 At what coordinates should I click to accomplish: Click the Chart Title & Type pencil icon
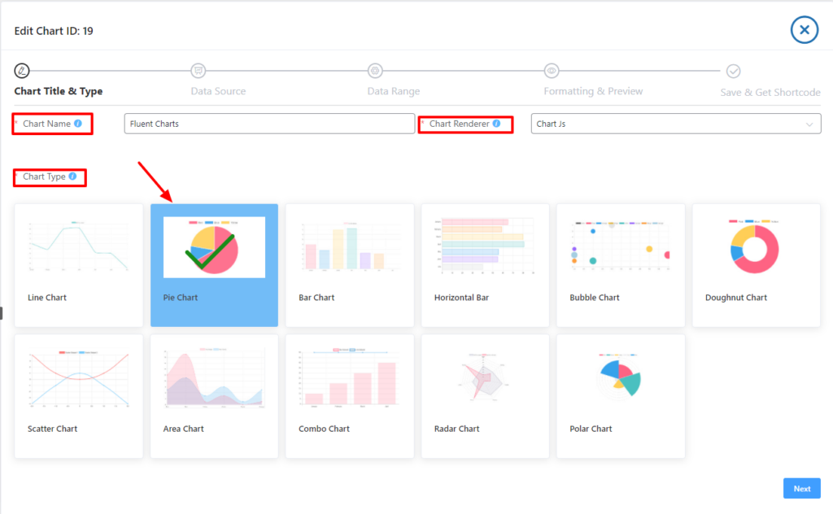(x=23, y=71)
